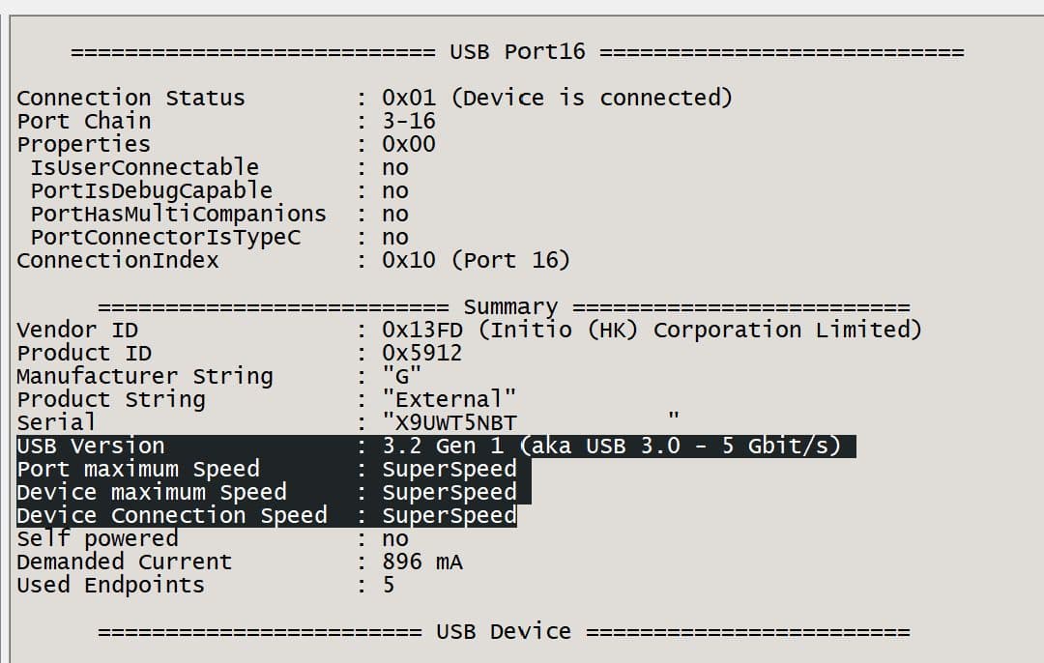Click the Port Chain value 3-16
1044x663 pixels.
point(409,121)
